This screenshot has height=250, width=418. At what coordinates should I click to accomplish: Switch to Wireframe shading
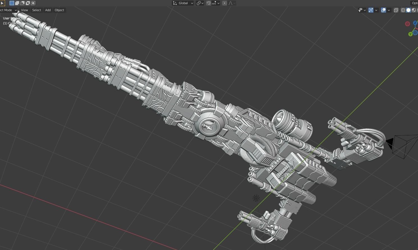403,10
